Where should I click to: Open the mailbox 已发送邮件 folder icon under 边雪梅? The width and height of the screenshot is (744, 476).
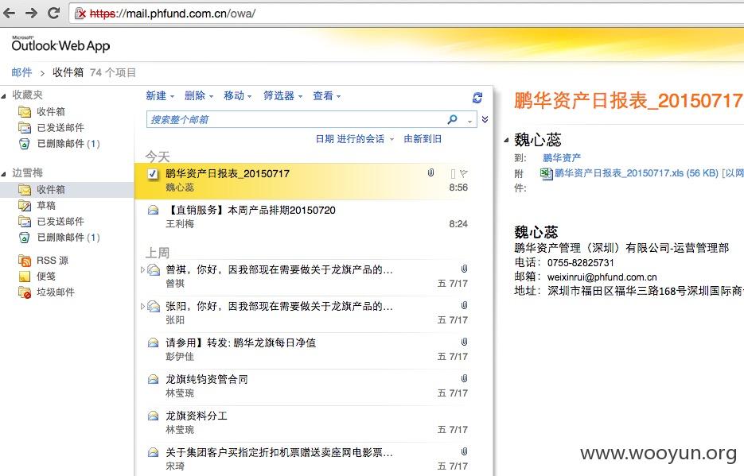(25, 221)
